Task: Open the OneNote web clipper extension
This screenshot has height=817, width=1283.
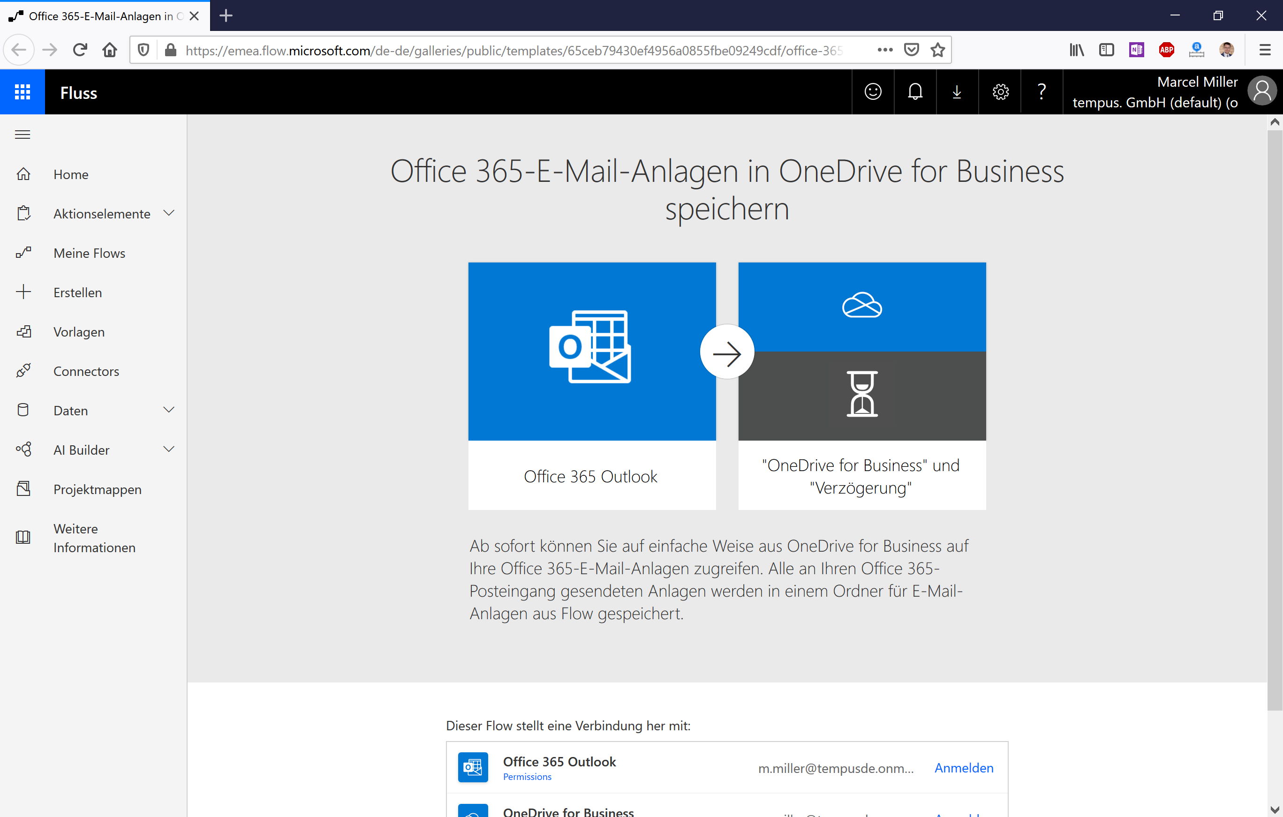Action: 1137,50
